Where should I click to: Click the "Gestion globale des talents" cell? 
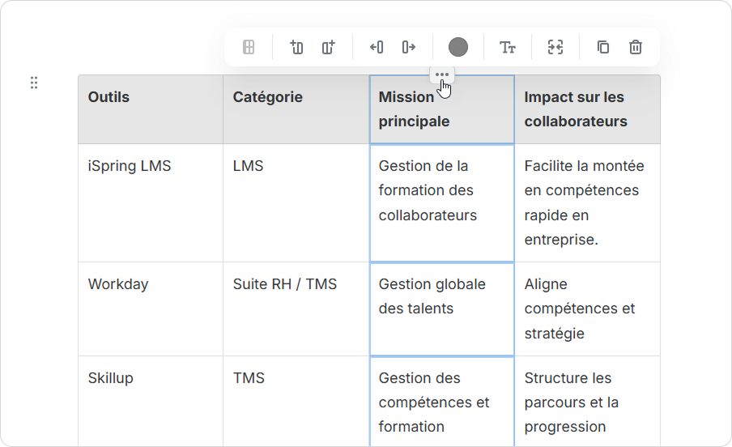pos(441,309)
